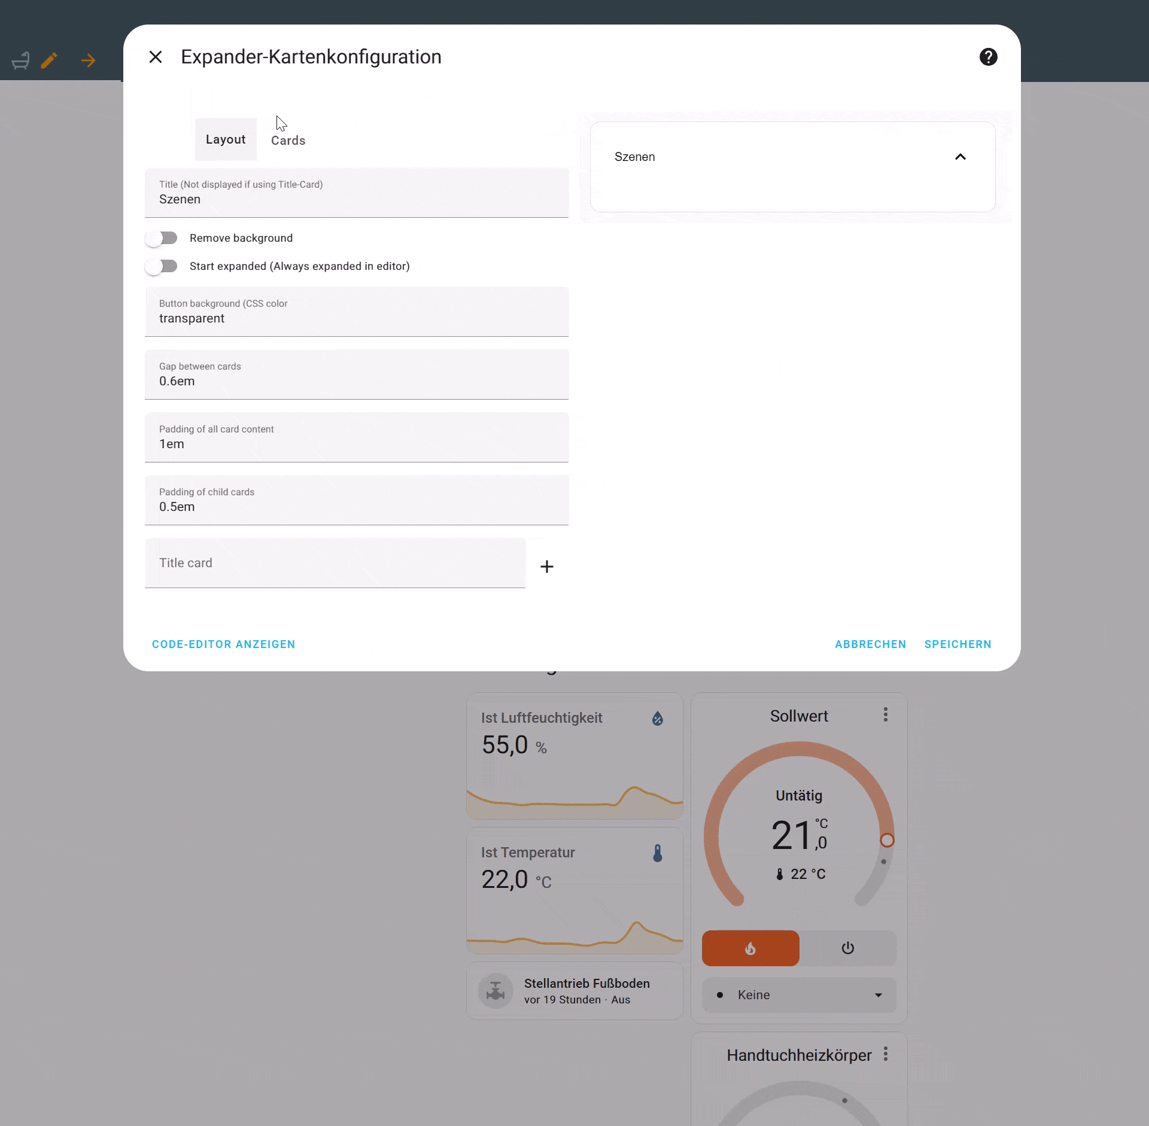The width and height of the screenshot is (1149, 1126).
Task: Open the three-dot menu on Sollwert card
Action: pos(885,714)
